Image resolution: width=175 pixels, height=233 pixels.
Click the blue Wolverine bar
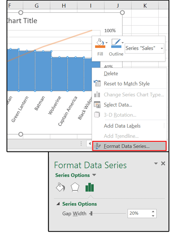click(59, 74)
